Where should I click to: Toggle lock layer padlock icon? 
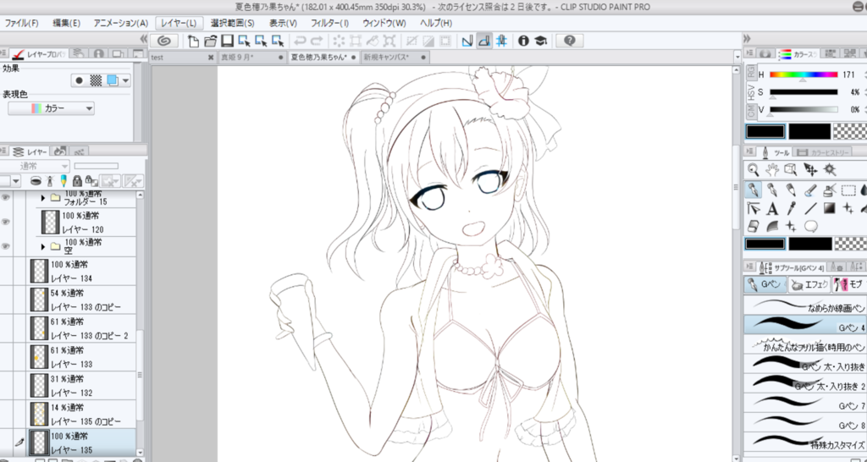(77, 181)
